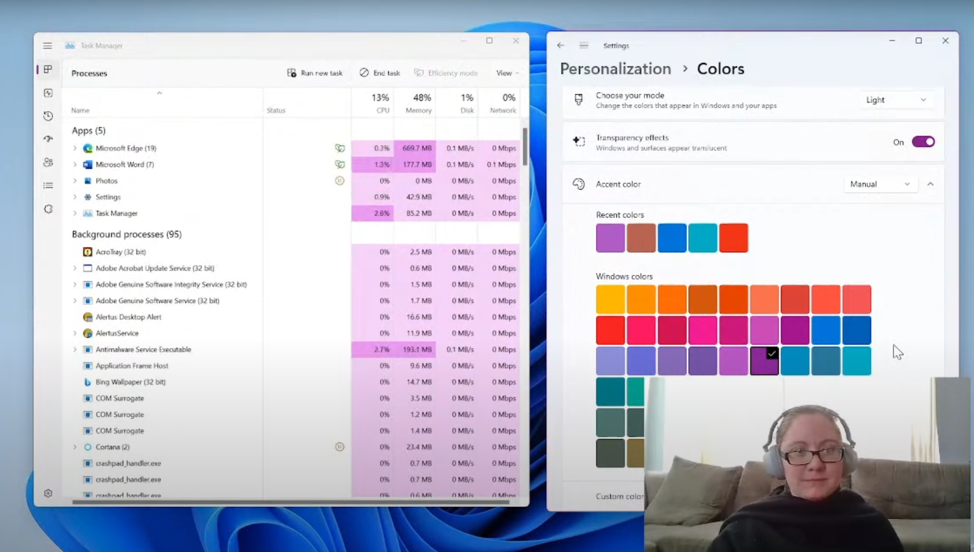
Task: Click Run new task button
Action: click(315, 73)
